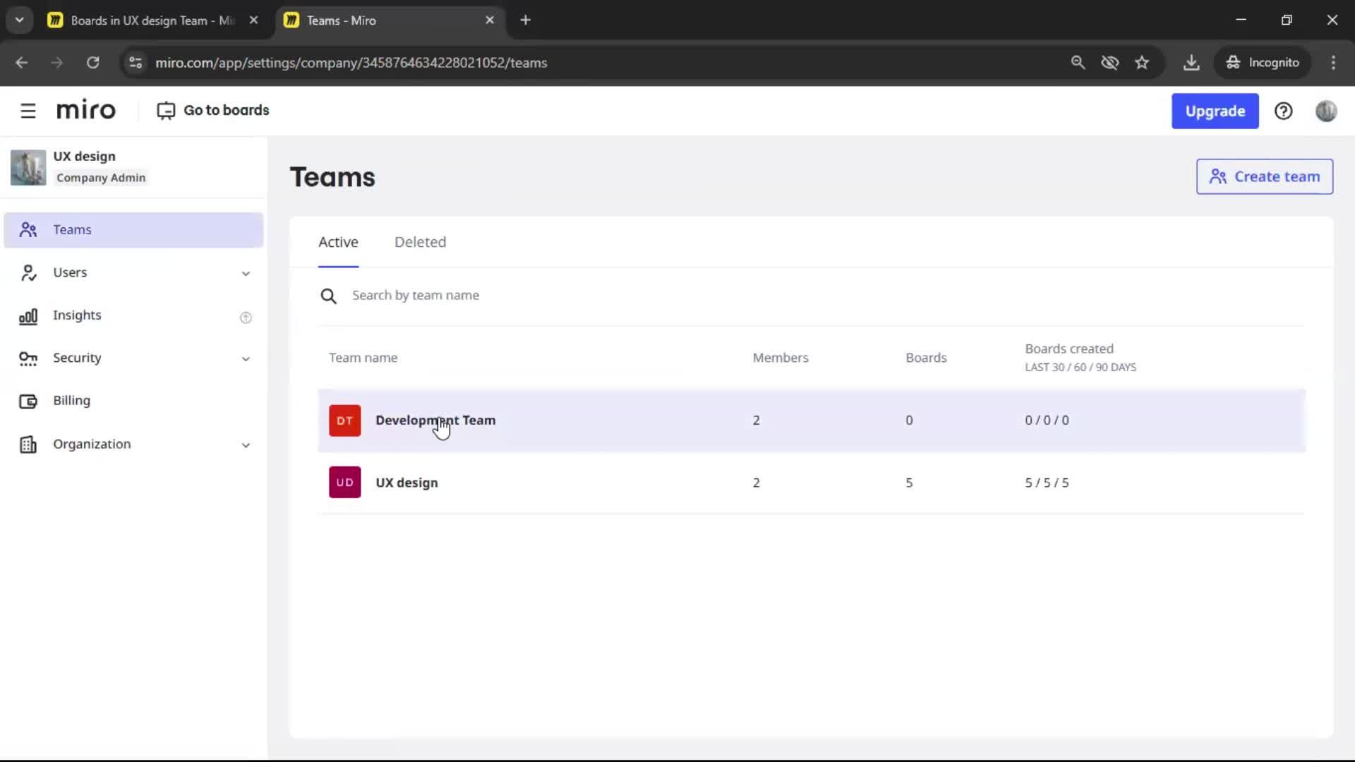Close the Boards in UX design Team tab
1355x762 pixels.
(x=253, y=20)
